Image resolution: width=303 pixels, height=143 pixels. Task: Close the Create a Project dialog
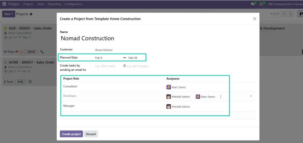tap(254, 19)
